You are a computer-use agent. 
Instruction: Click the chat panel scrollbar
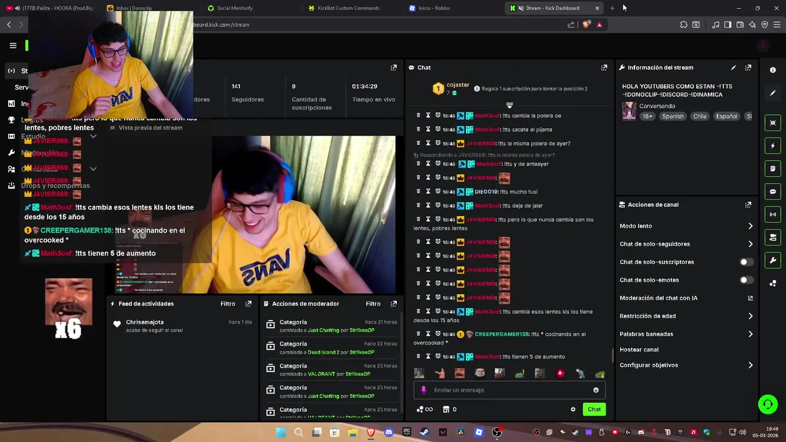(x=612, y=355)
